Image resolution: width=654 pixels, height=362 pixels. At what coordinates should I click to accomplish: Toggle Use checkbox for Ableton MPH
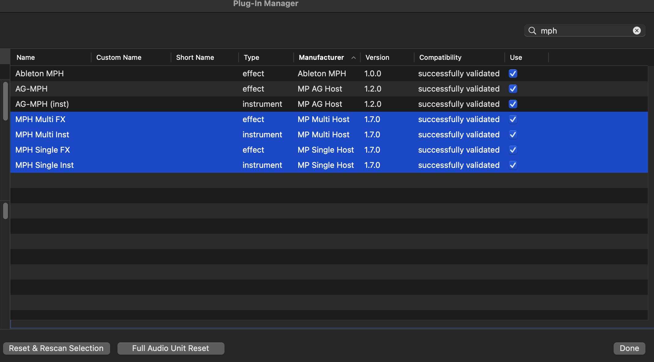[x=513, y=74]
